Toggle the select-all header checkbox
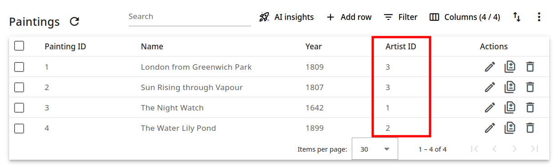557x167 pixels. (x=19, y=46)
